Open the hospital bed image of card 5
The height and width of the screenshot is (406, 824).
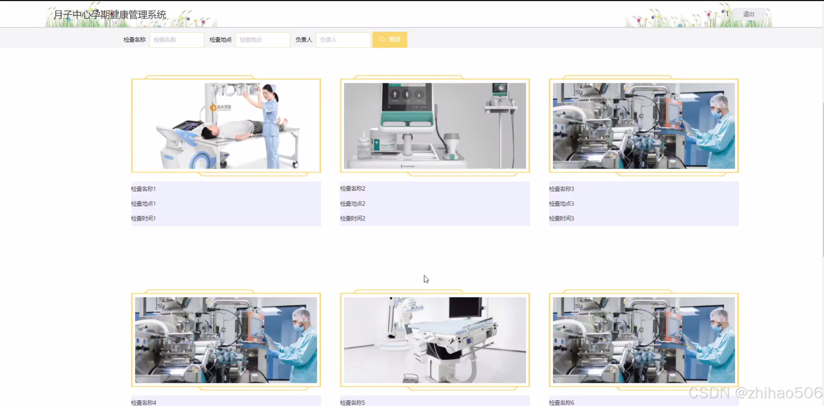pyautogui.click(x=435, y=340)
